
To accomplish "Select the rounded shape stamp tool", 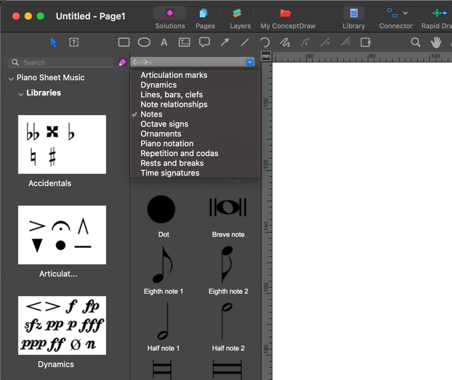I will click(x=365, y=42).
